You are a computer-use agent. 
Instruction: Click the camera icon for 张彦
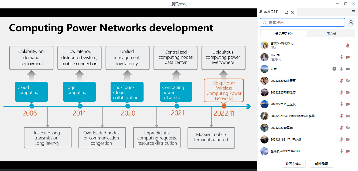click(x=348, y=69)
